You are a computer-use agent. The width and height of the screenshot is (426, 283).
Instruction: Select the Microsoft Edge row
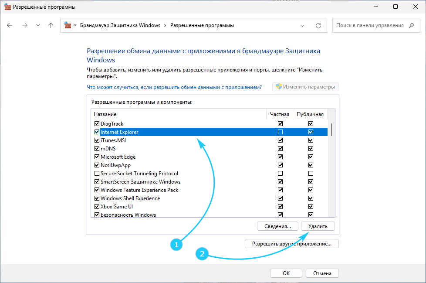pyautogui.click(x=210, y=157)
